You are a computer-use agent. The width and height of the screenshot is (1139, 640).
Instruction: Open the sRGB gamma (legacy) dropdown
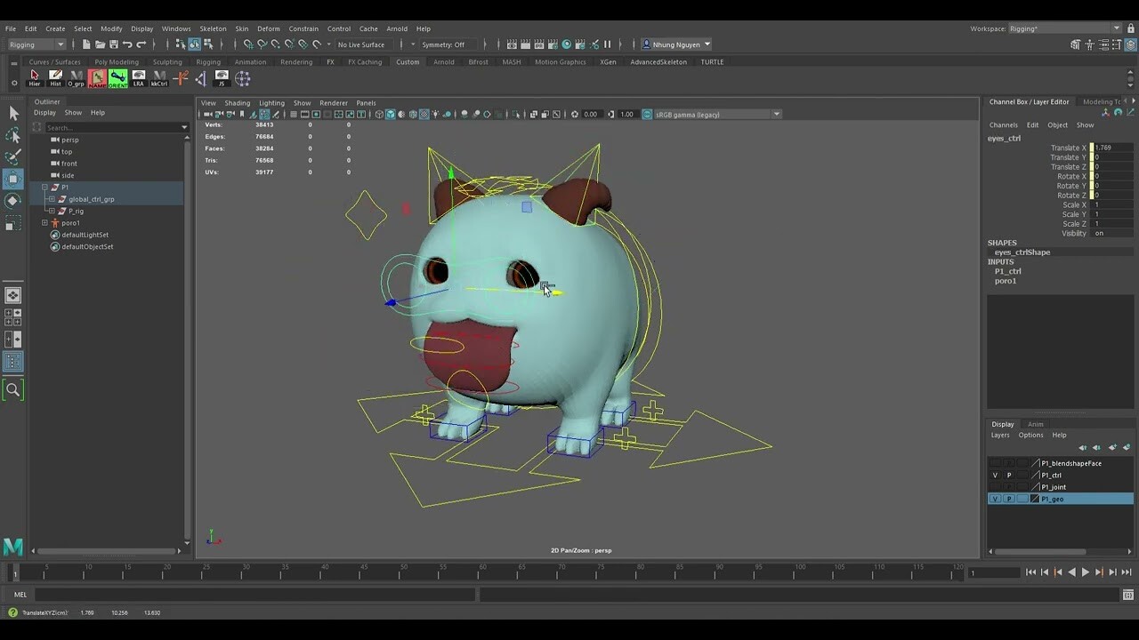click(775, 114)
